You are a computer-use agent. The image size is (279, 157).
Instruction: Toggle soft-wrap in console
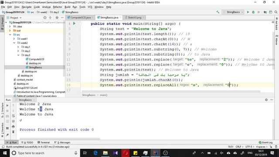tap(13, 116)
